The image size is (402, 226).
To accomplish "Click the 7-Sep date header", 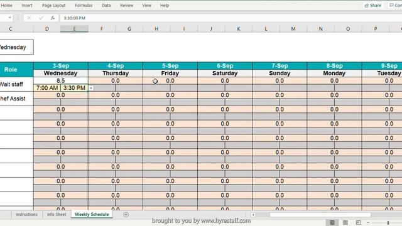I will [280, 66].
